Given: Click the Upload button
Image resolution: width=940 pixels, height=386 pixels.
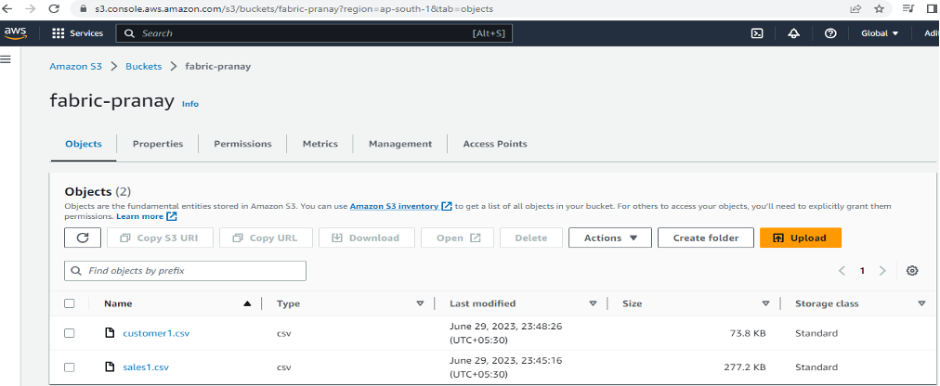Looking at the screenshot, I should coord(801,238).
